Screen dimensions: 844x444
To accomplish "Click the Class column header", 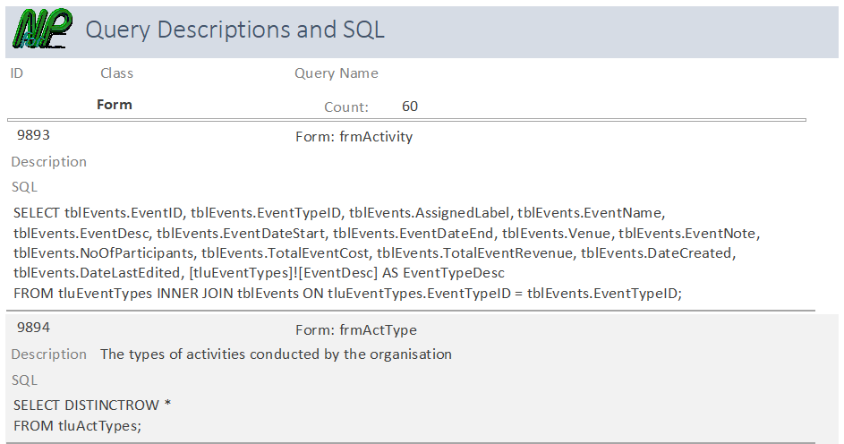I will (x=116, y=73).
